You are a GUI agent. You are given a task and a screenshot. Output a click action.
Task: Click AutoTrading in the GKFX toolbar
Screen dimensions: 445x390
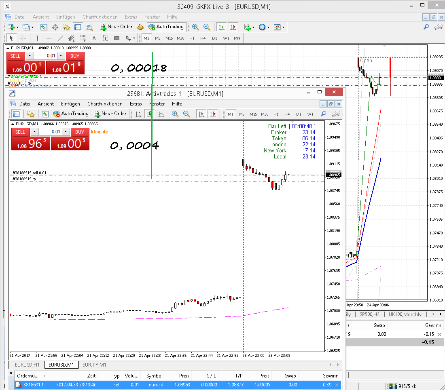coord(166,27)
